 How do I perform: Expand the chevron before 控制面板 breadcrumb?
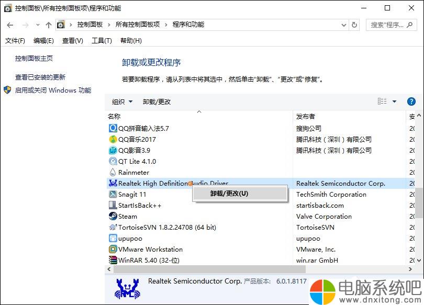point(71,25)
